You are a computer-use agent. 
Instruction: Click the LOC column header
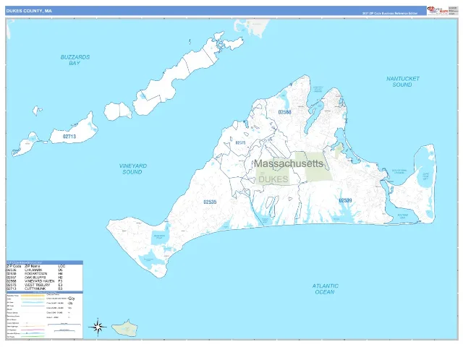coord(61,266)
